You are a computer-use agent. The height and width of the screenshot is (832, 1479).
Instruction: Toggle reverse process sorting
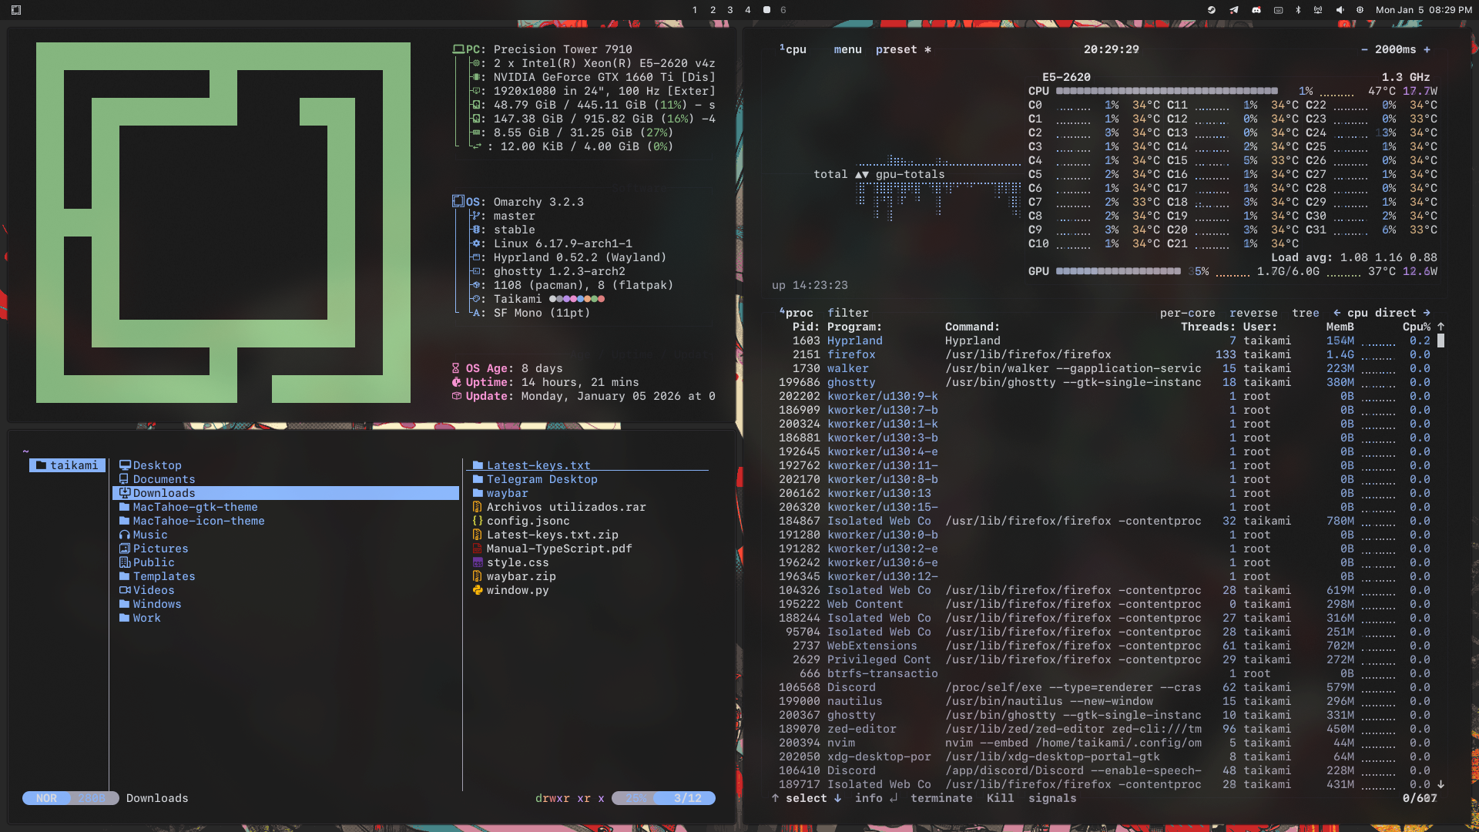[1253, 313]
